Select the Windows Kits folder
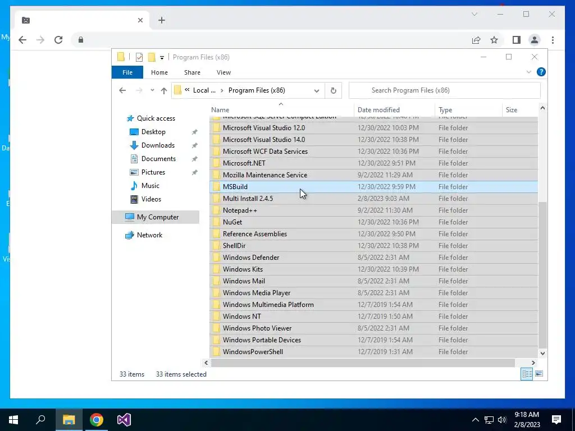575x431 pixels. [x=373, y=269]
